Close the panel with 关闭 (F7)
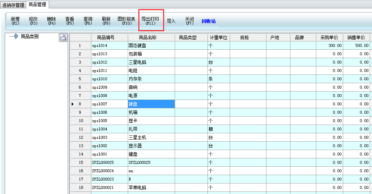372x194 pixels. coord(189,21)
